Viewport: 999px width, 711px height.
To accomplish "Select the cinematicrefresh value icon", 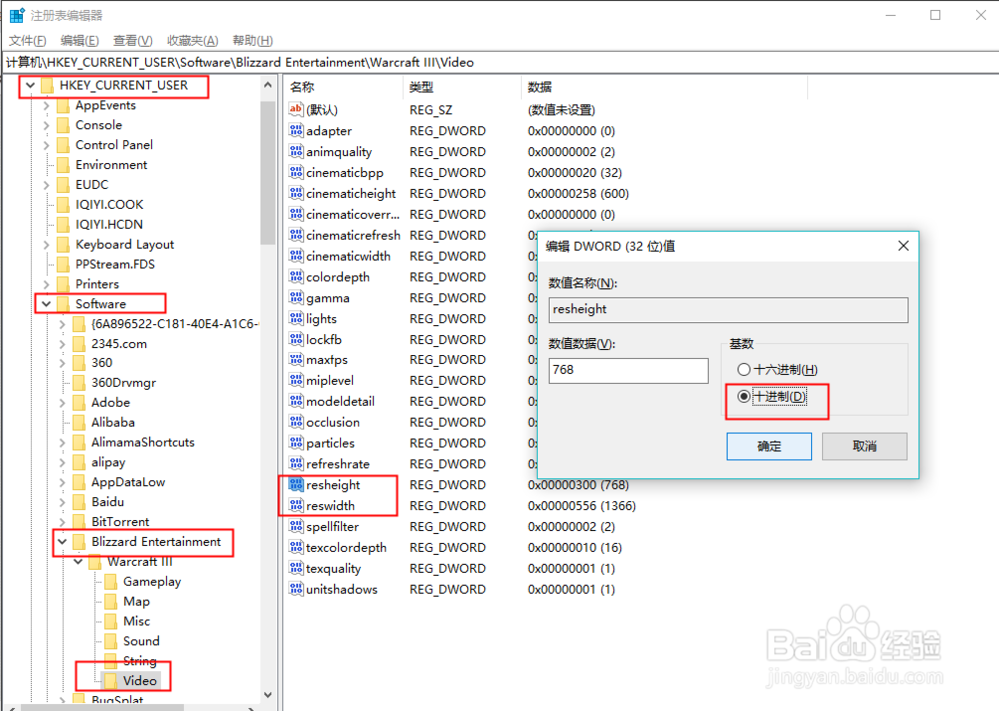I will (296, 235).
